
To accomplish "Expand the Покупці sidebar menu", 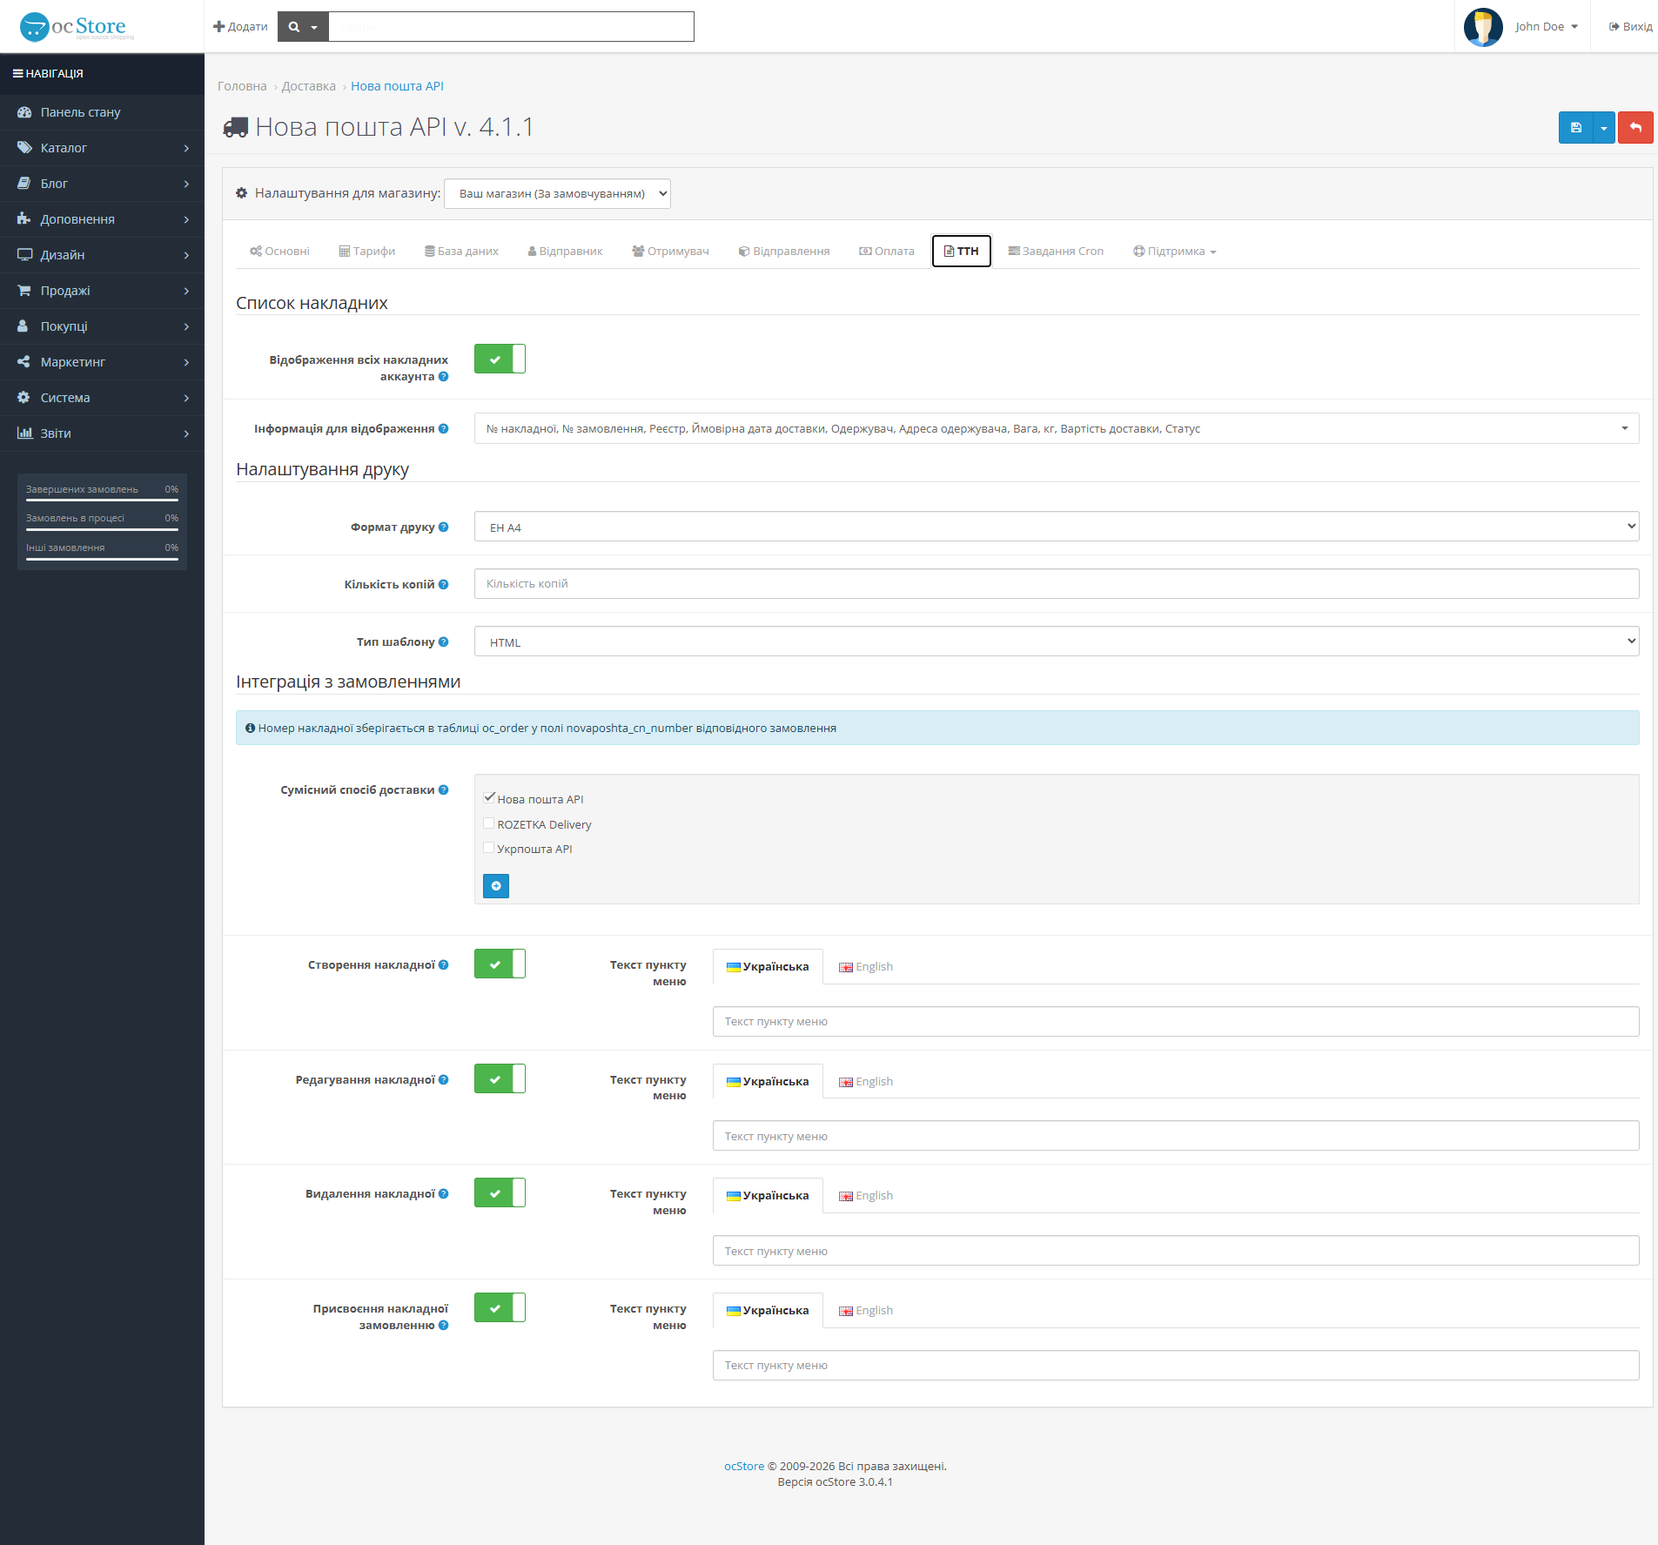I will tap(102, 326).
